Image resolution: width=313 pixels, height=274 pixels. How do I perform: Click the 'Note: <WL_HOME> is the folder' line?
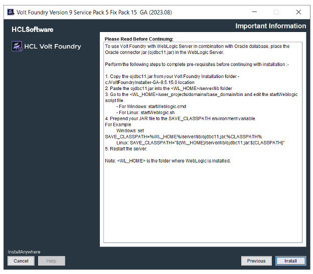pyautogui.click(x=168, y=161)
